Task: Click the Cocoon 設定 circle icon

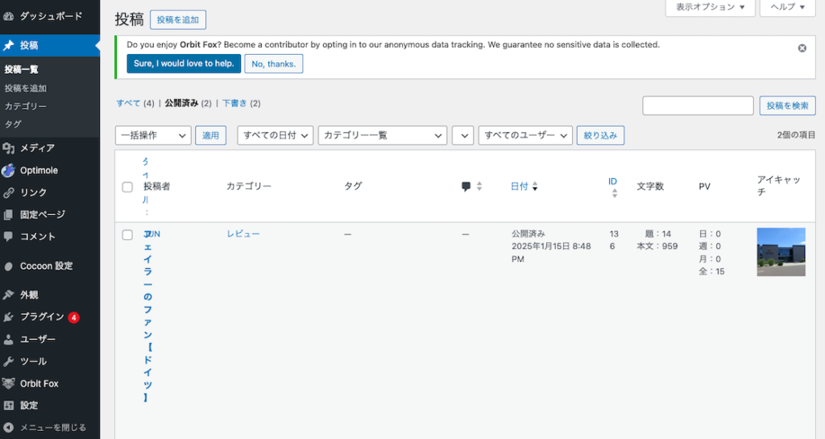Action: point(9,266)
